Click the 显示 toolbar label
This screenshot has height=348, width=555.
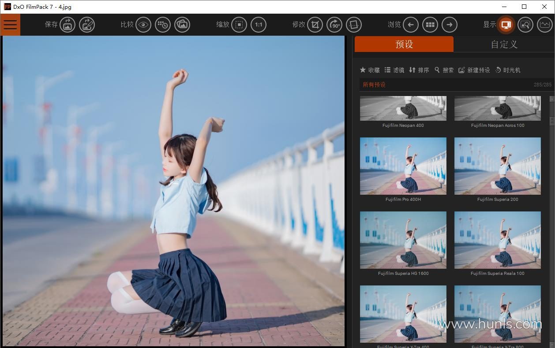pyautogui.click(x=490, y=25)
